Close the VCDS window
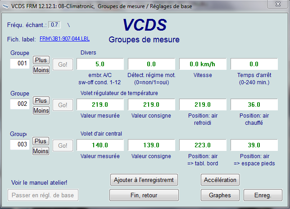 (x=278, y=4)
